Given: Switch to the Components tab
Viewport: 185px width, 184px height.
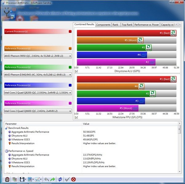Looking at the screenshot, I should tap(103, 25).
